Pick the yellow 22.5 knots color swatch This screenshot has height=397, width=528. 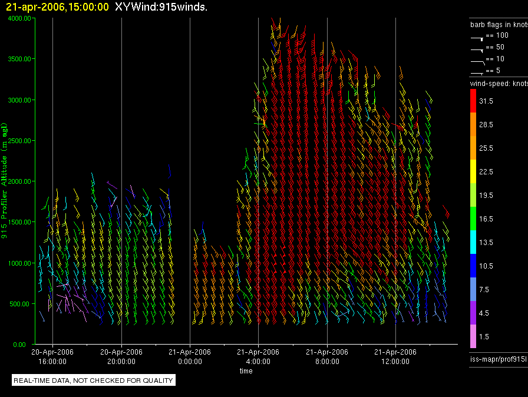[473, 171]
